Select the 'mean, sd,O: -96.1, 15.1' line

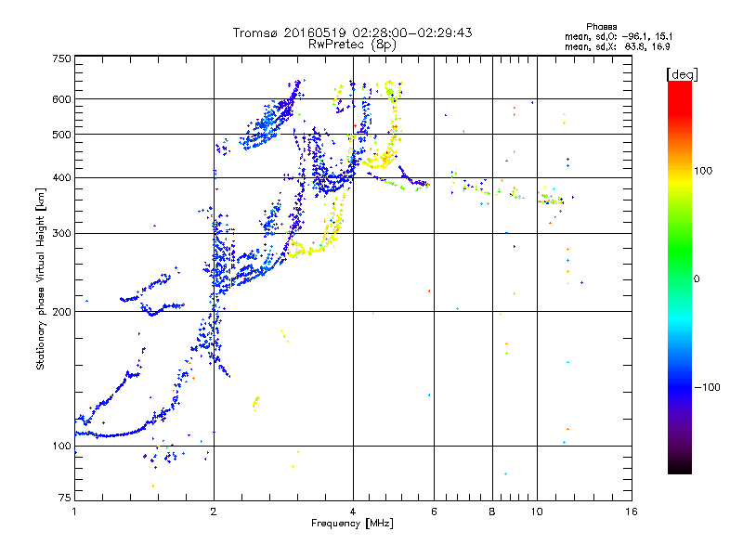619,36
